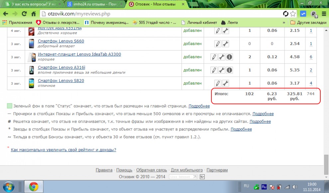Click the Lenovo S820 phone thumbnail
This screenshot has height=193, width=329.
[32, 84]
